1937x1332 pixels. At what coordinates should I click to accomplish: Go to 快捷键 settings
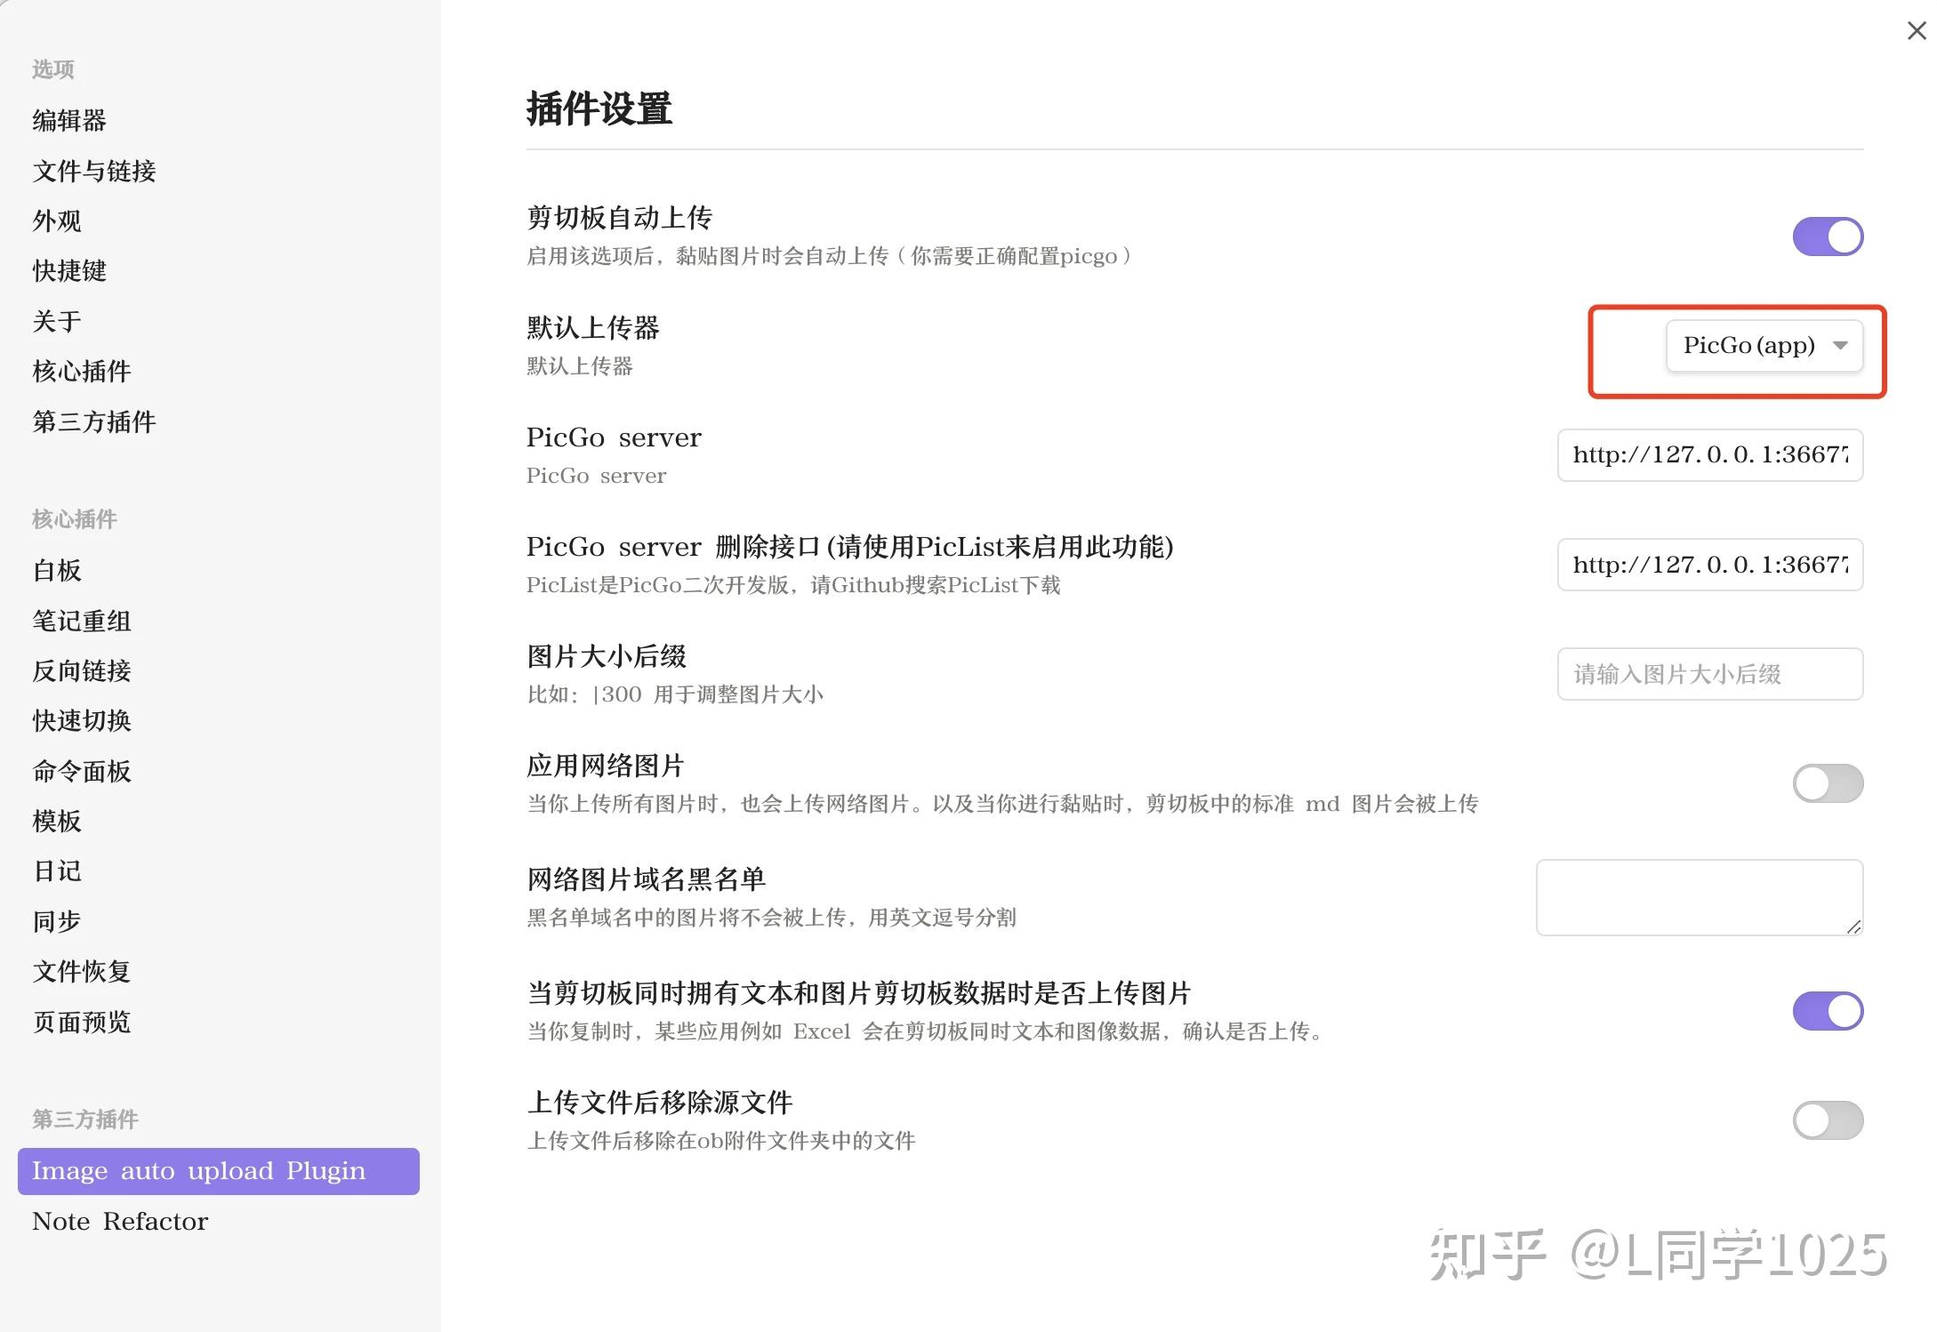click(x=69, y=270)
